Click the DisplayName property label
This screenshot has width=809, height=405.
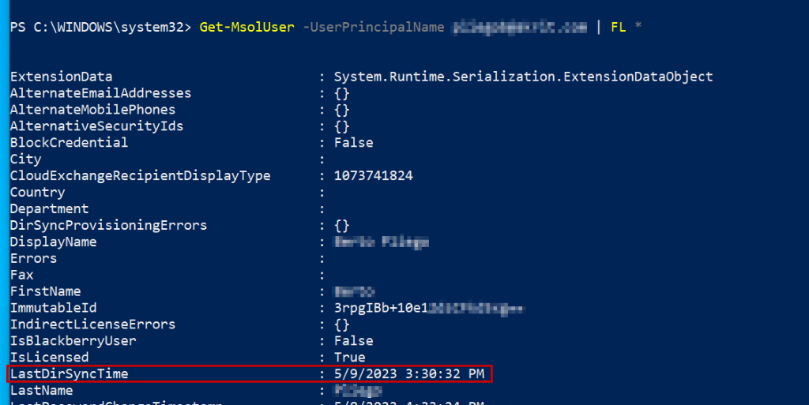(x=53, y=242)
